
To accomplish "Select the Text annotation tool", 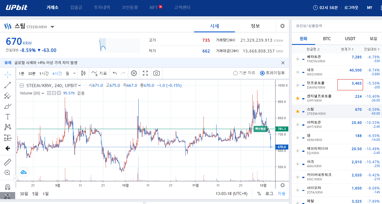I will [8, 117].
